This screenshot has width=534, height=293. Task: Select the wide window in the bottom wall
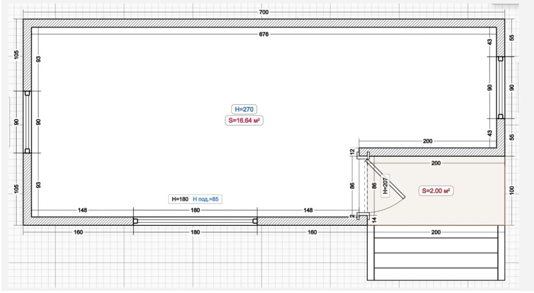[195, 221]
